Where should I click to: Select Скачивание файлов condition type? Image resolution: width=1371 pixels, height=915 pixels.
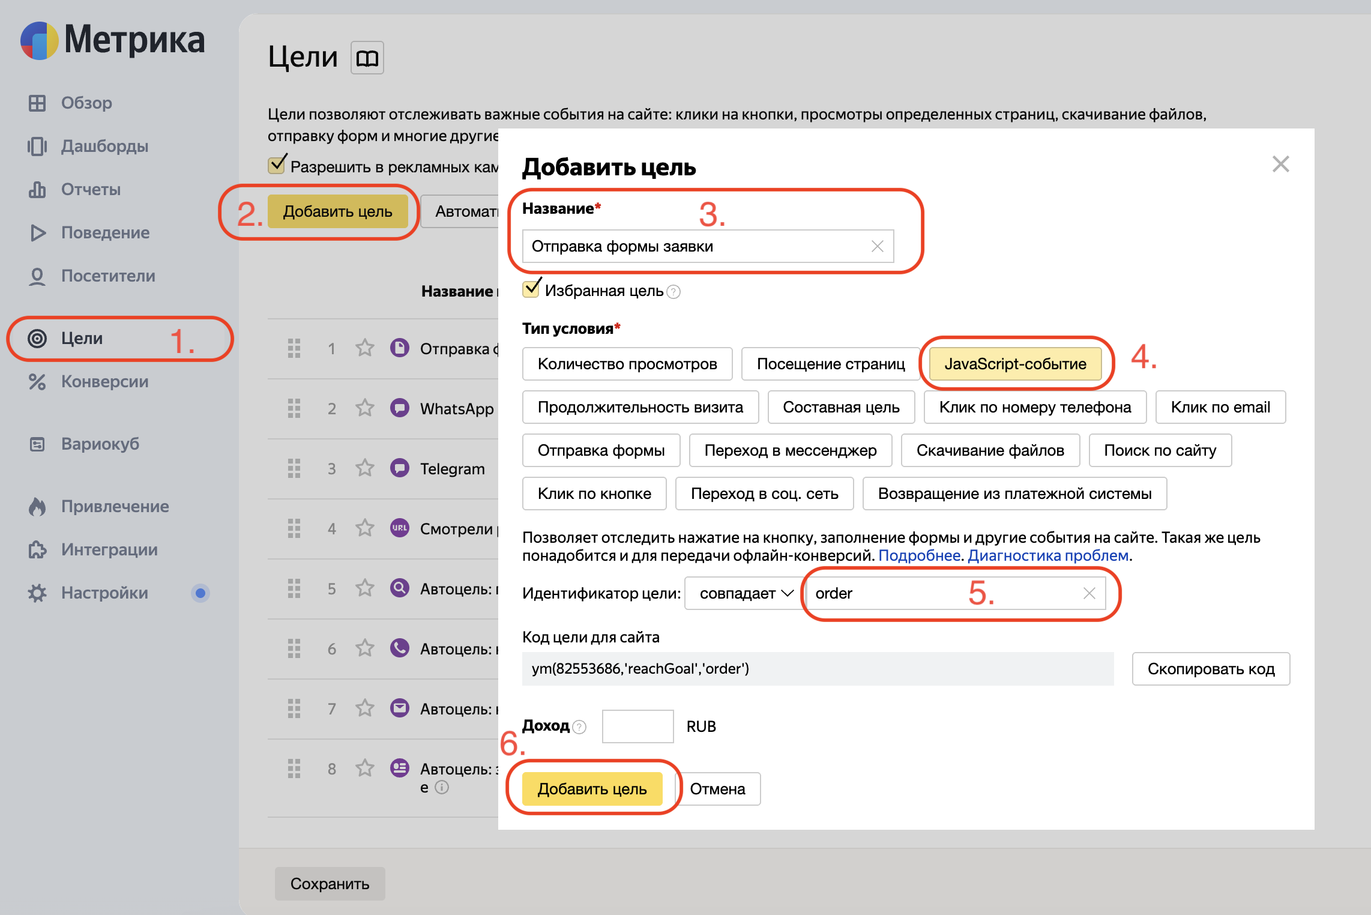click(990, 450)
